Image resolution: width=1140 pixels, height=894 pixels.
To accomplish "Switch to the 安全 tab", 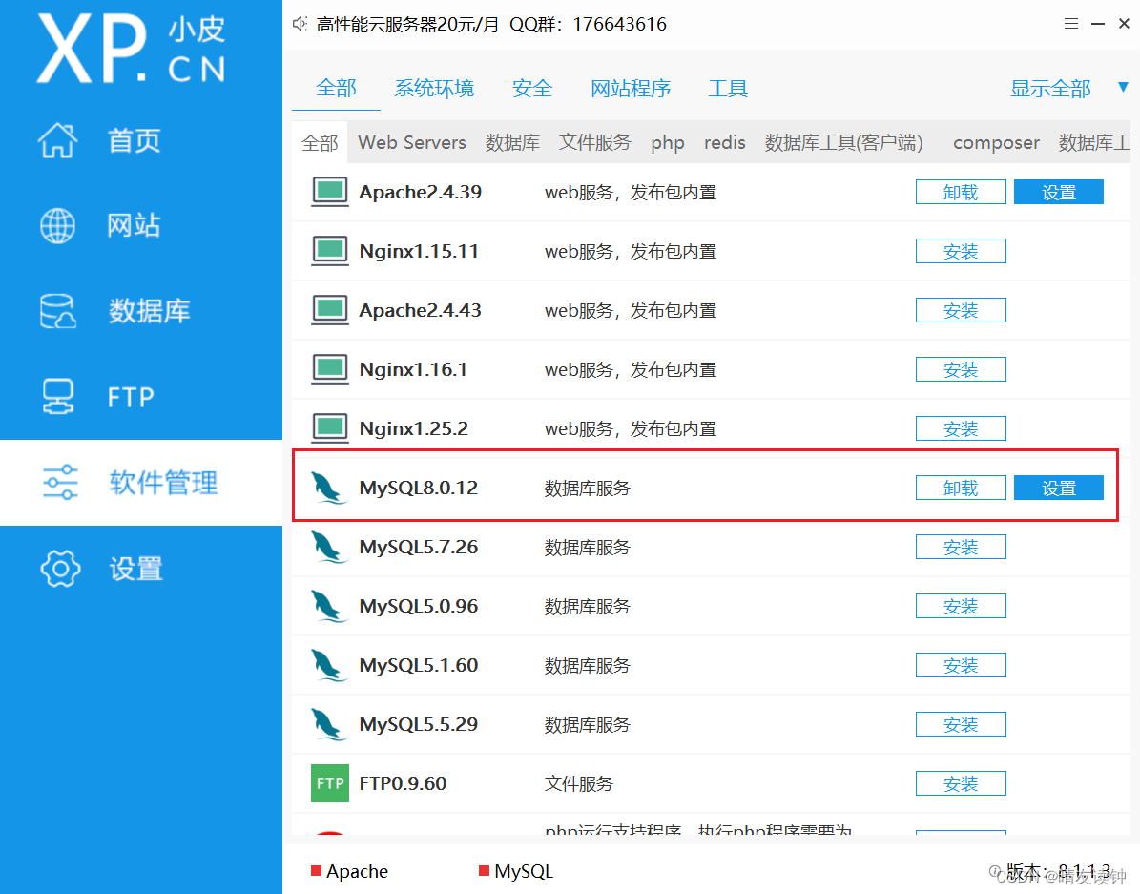I will (532, 89).
